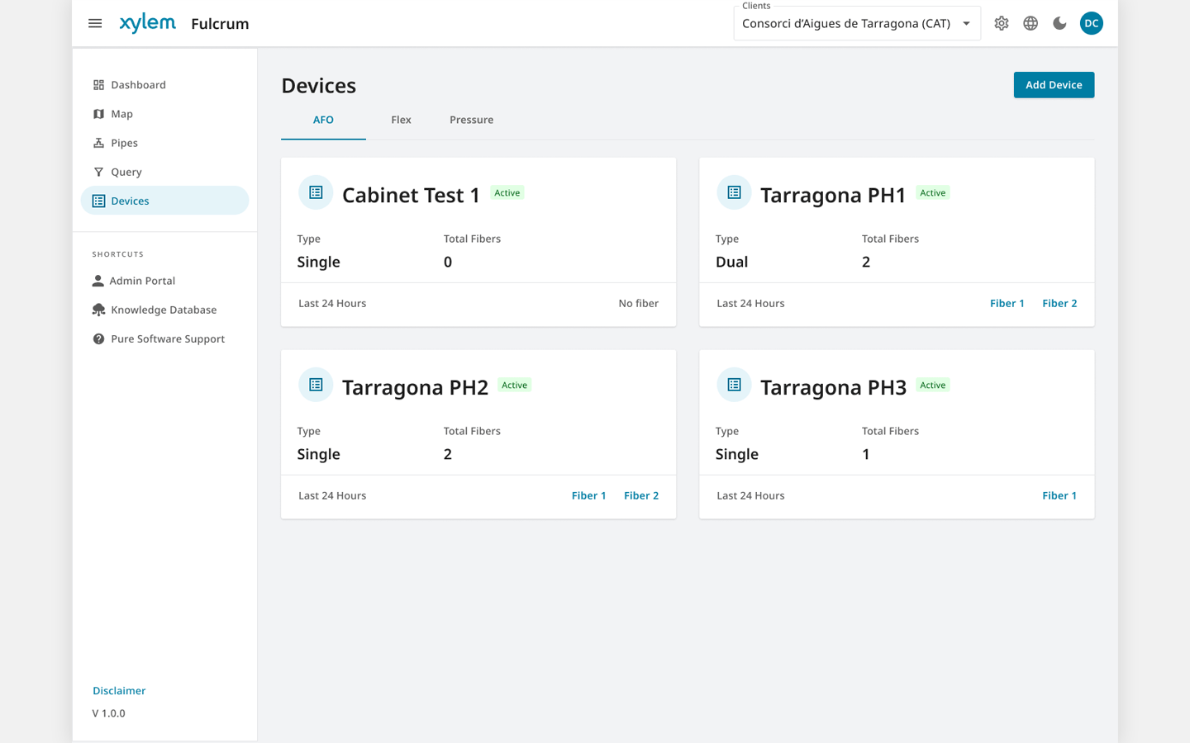Open Knowledge Database shortcut
The width and height of the screenshot is (1190, 743).
pyautogui.click(x=164, y=310)
